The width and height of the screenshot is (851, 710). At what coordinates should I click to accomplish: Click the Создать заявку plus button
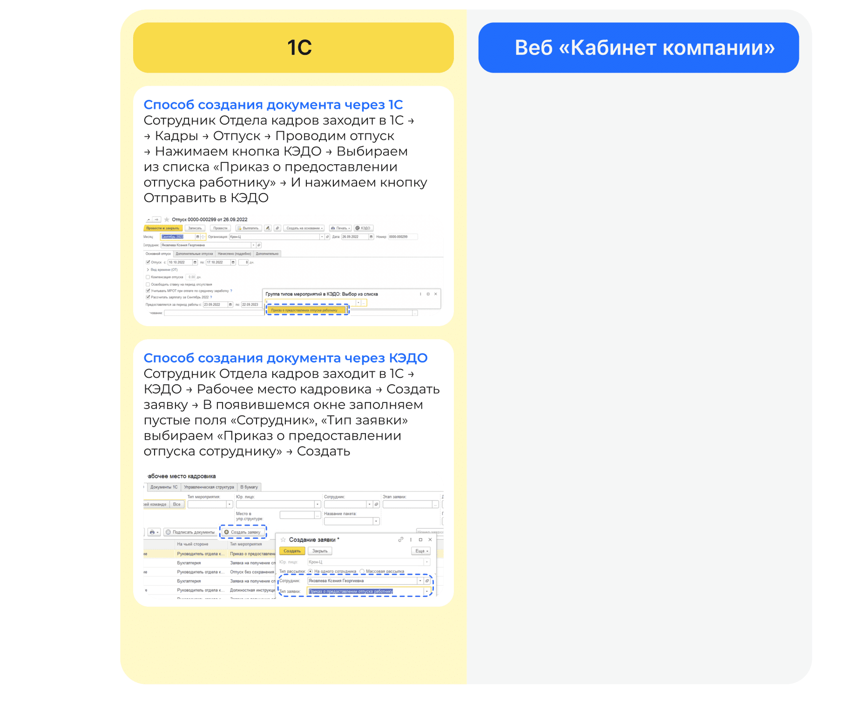tap(243, 532)
